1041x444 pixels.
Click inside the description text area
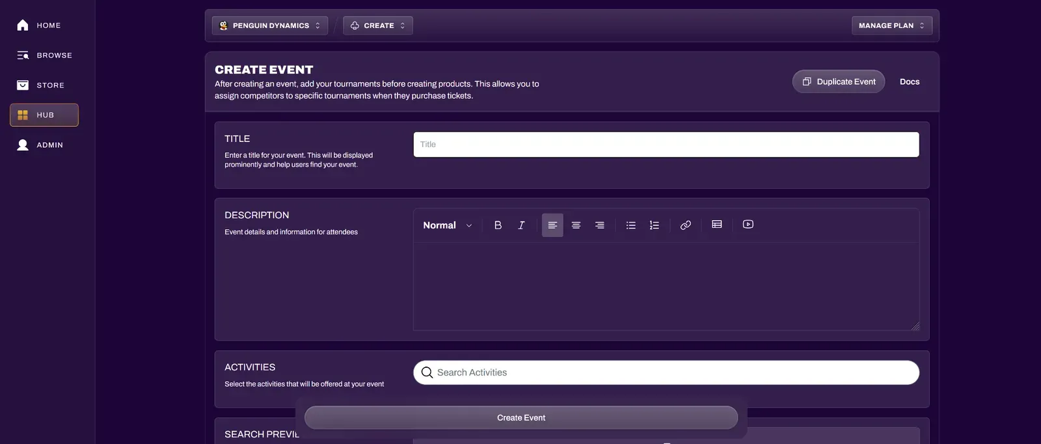point(666,286)
